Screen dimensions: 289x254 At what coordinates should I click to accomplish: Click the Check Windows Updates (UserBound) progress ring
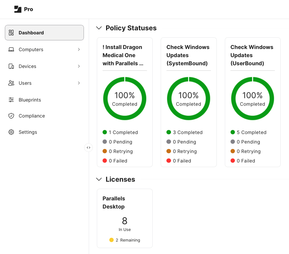252,99
